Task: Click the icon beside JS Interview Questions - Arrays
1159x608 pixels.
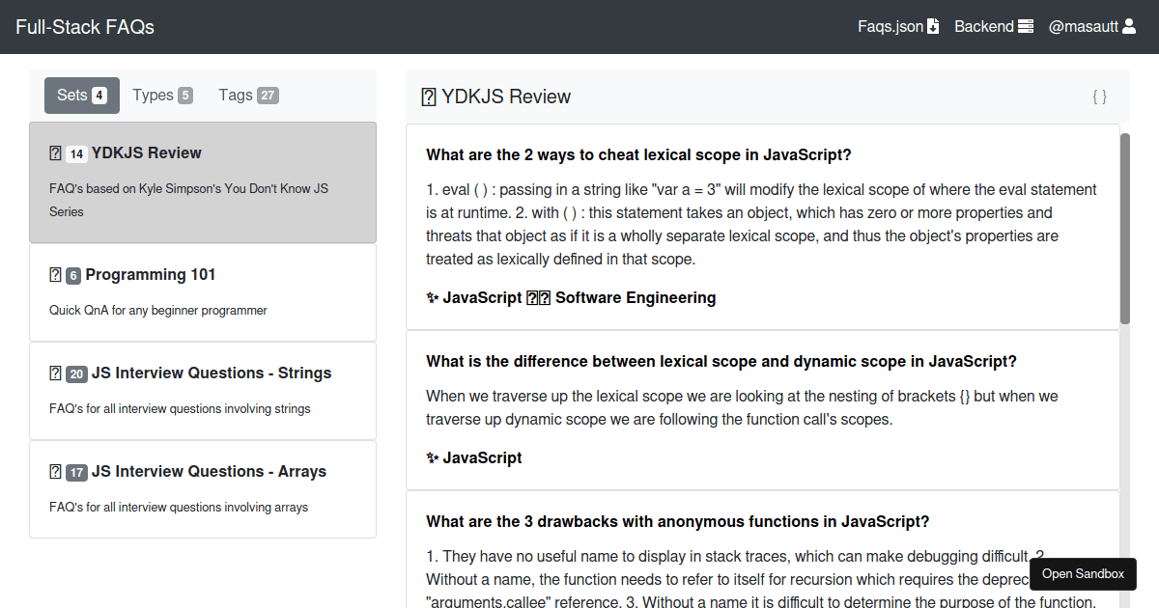Action: (x=55, y=471)
